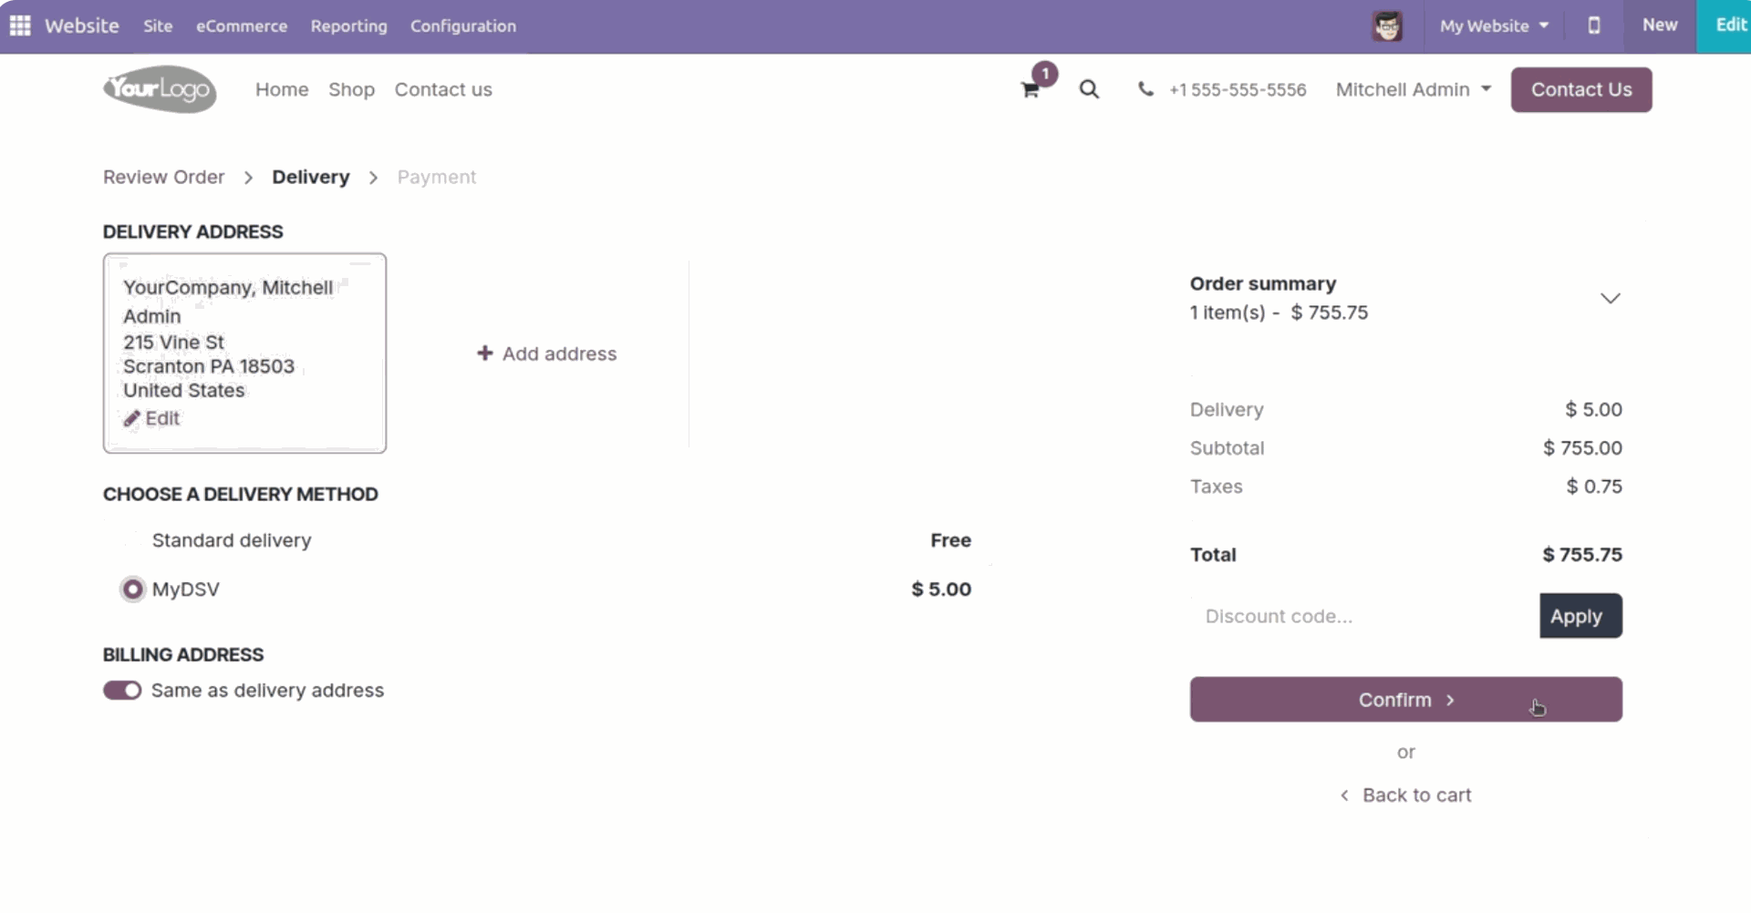Viewport: 1751px width, 913px height.
Task: Open the Mitchell Admin user dropdown
Action: click(x=1414, y=89)
